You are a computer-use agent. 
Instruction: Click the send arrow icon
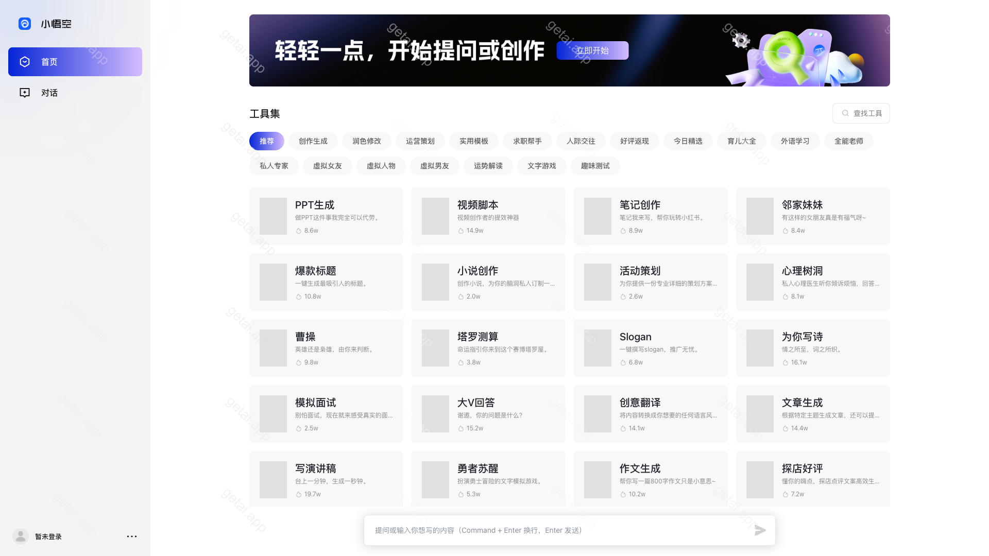pos(760,530)
